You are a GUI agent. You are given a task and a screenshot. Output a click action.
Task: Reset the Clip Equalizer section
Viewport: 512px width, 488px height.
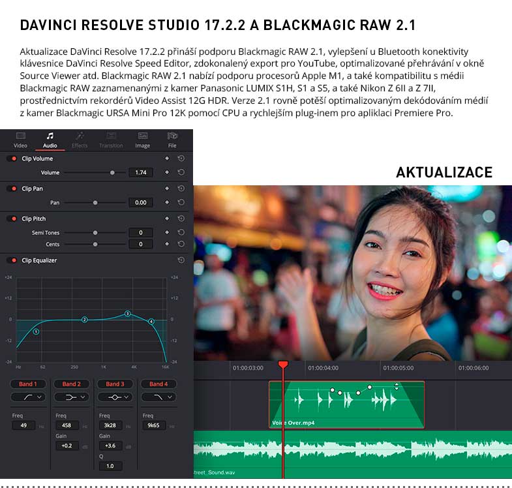[x=181, y=260]
